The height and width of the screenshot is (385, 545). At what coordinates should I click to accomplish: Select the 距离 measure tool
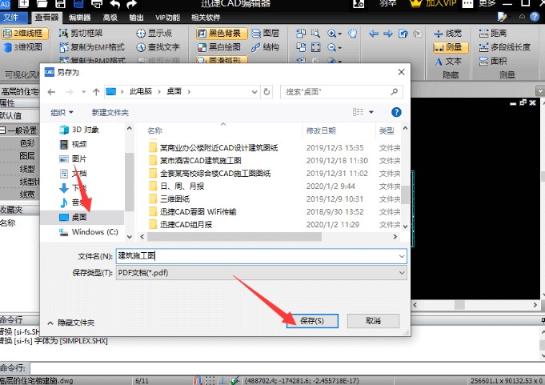493,34
